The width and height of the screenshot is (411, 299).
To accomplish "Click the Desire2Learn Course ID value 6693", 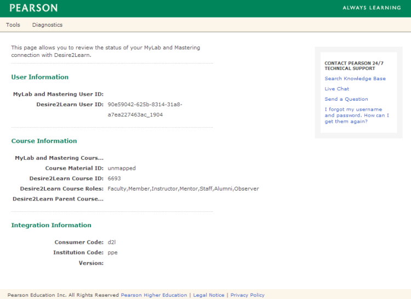I will (x=114, y=179).
